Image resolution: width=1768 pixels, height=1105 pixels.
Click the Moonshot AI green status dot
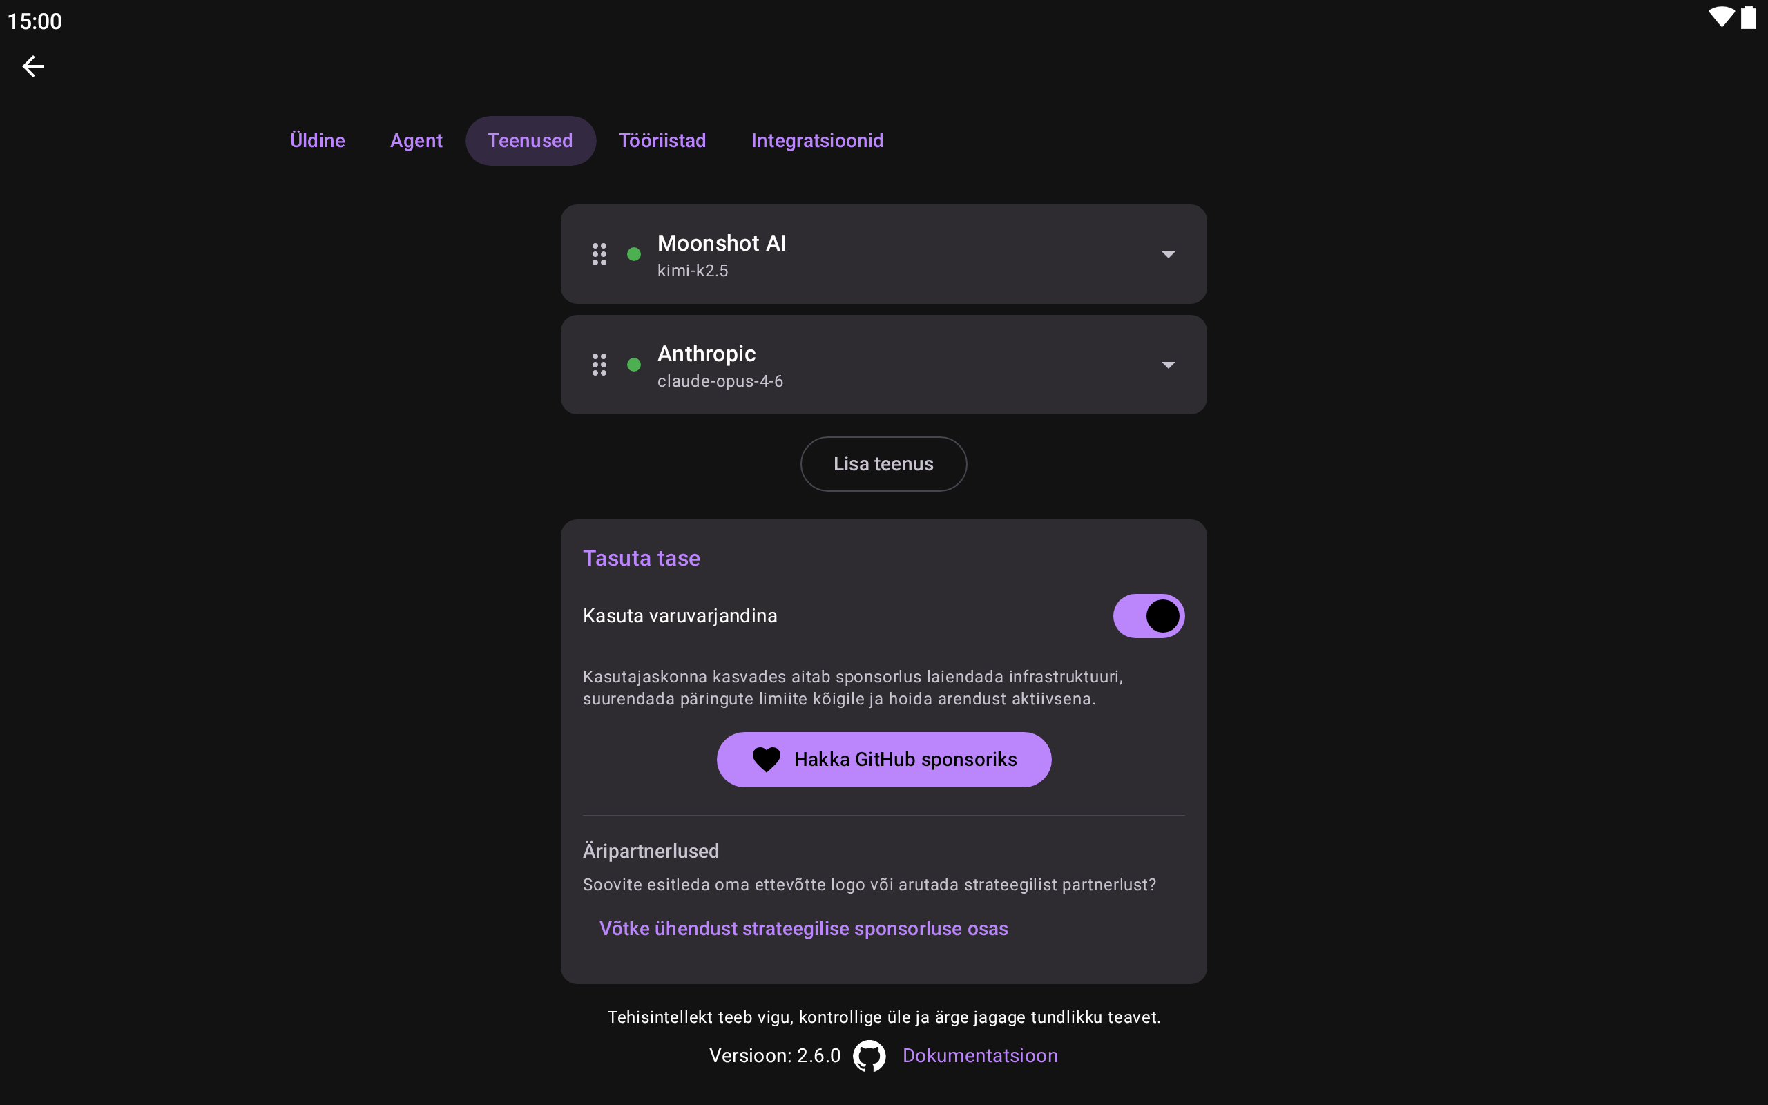tap(634, 254)
